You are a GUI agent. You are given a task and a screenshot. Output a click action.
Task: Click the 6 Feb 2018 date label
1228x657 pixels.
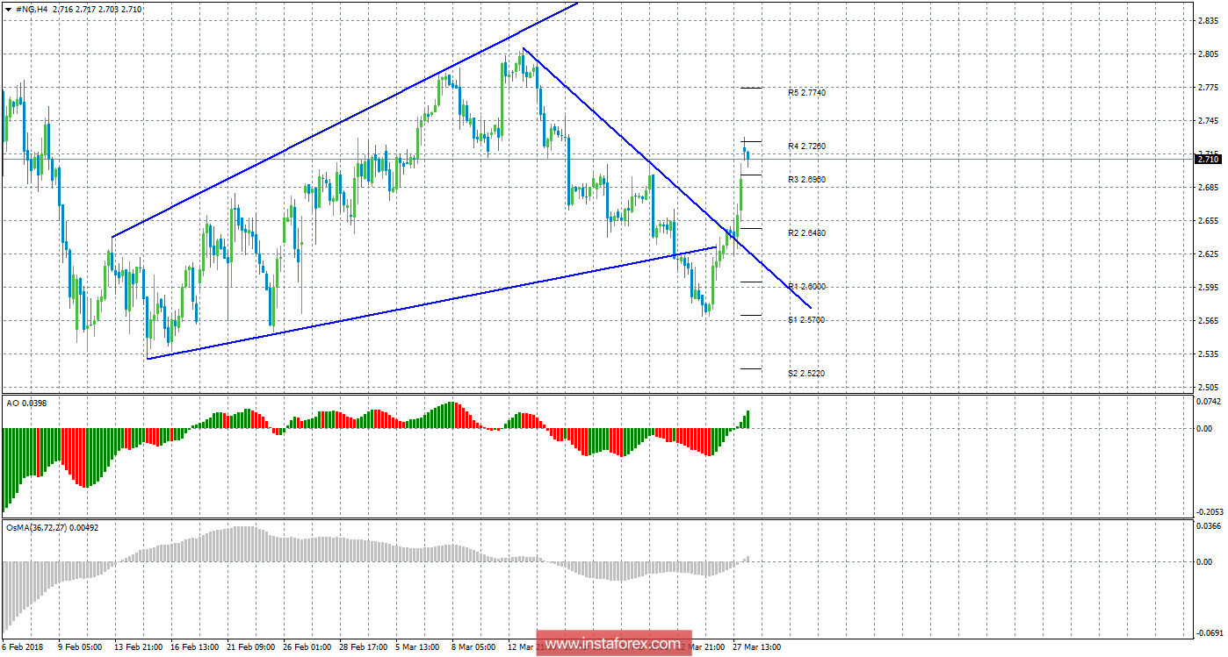coord(22,646)
